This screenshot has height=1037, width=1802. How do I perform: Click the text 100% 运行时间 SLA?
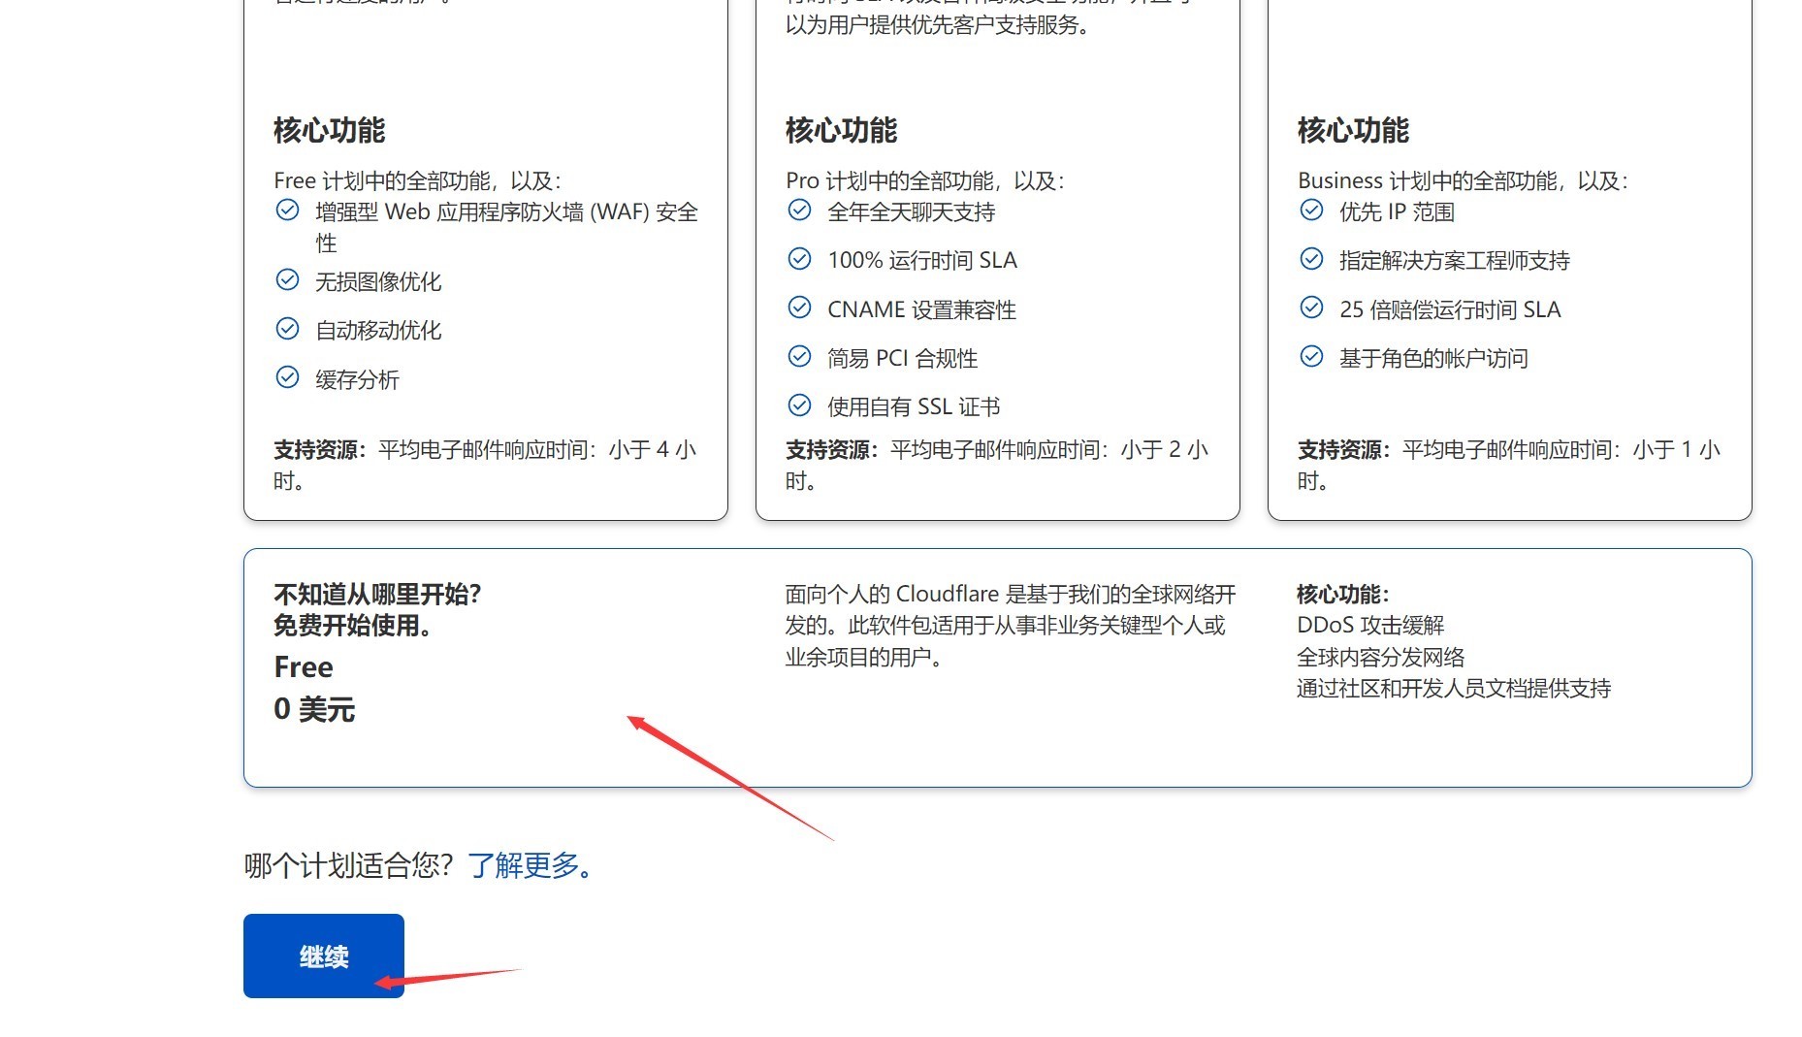(x=922, y=260)
